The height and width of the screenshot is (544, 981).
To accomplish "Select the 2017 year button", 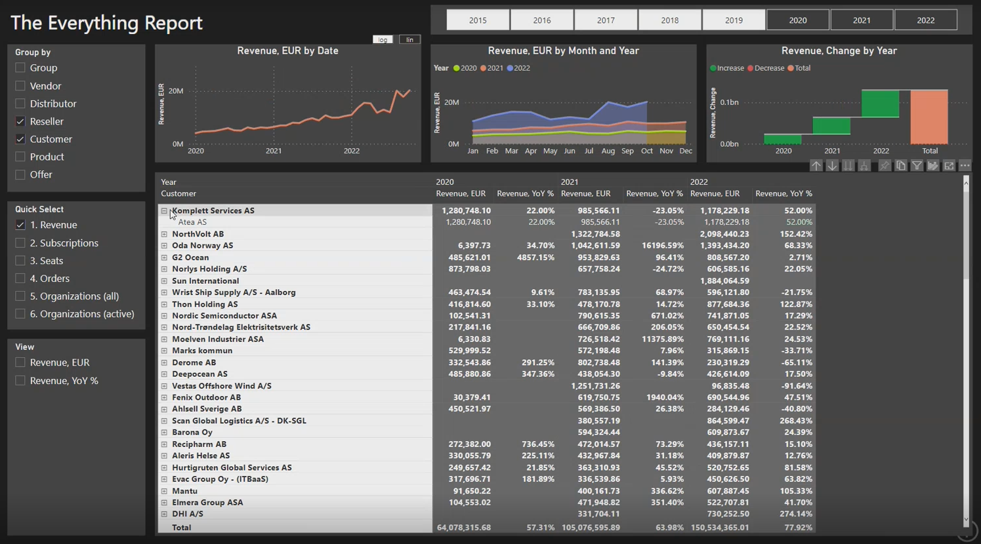I will coord(606,20).
